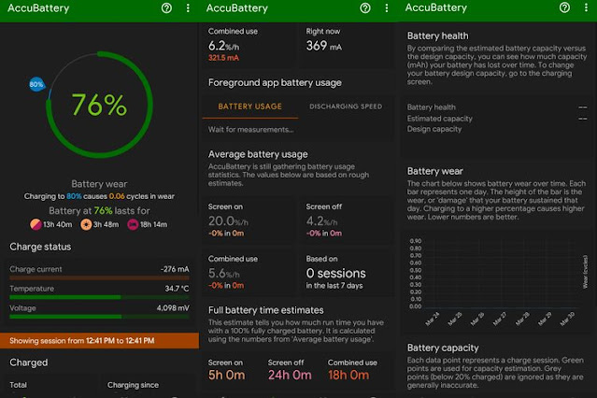Tap the Battery capacity section heading
The width and height of the screenshot is (597, 398).
(x=443, y=348)
